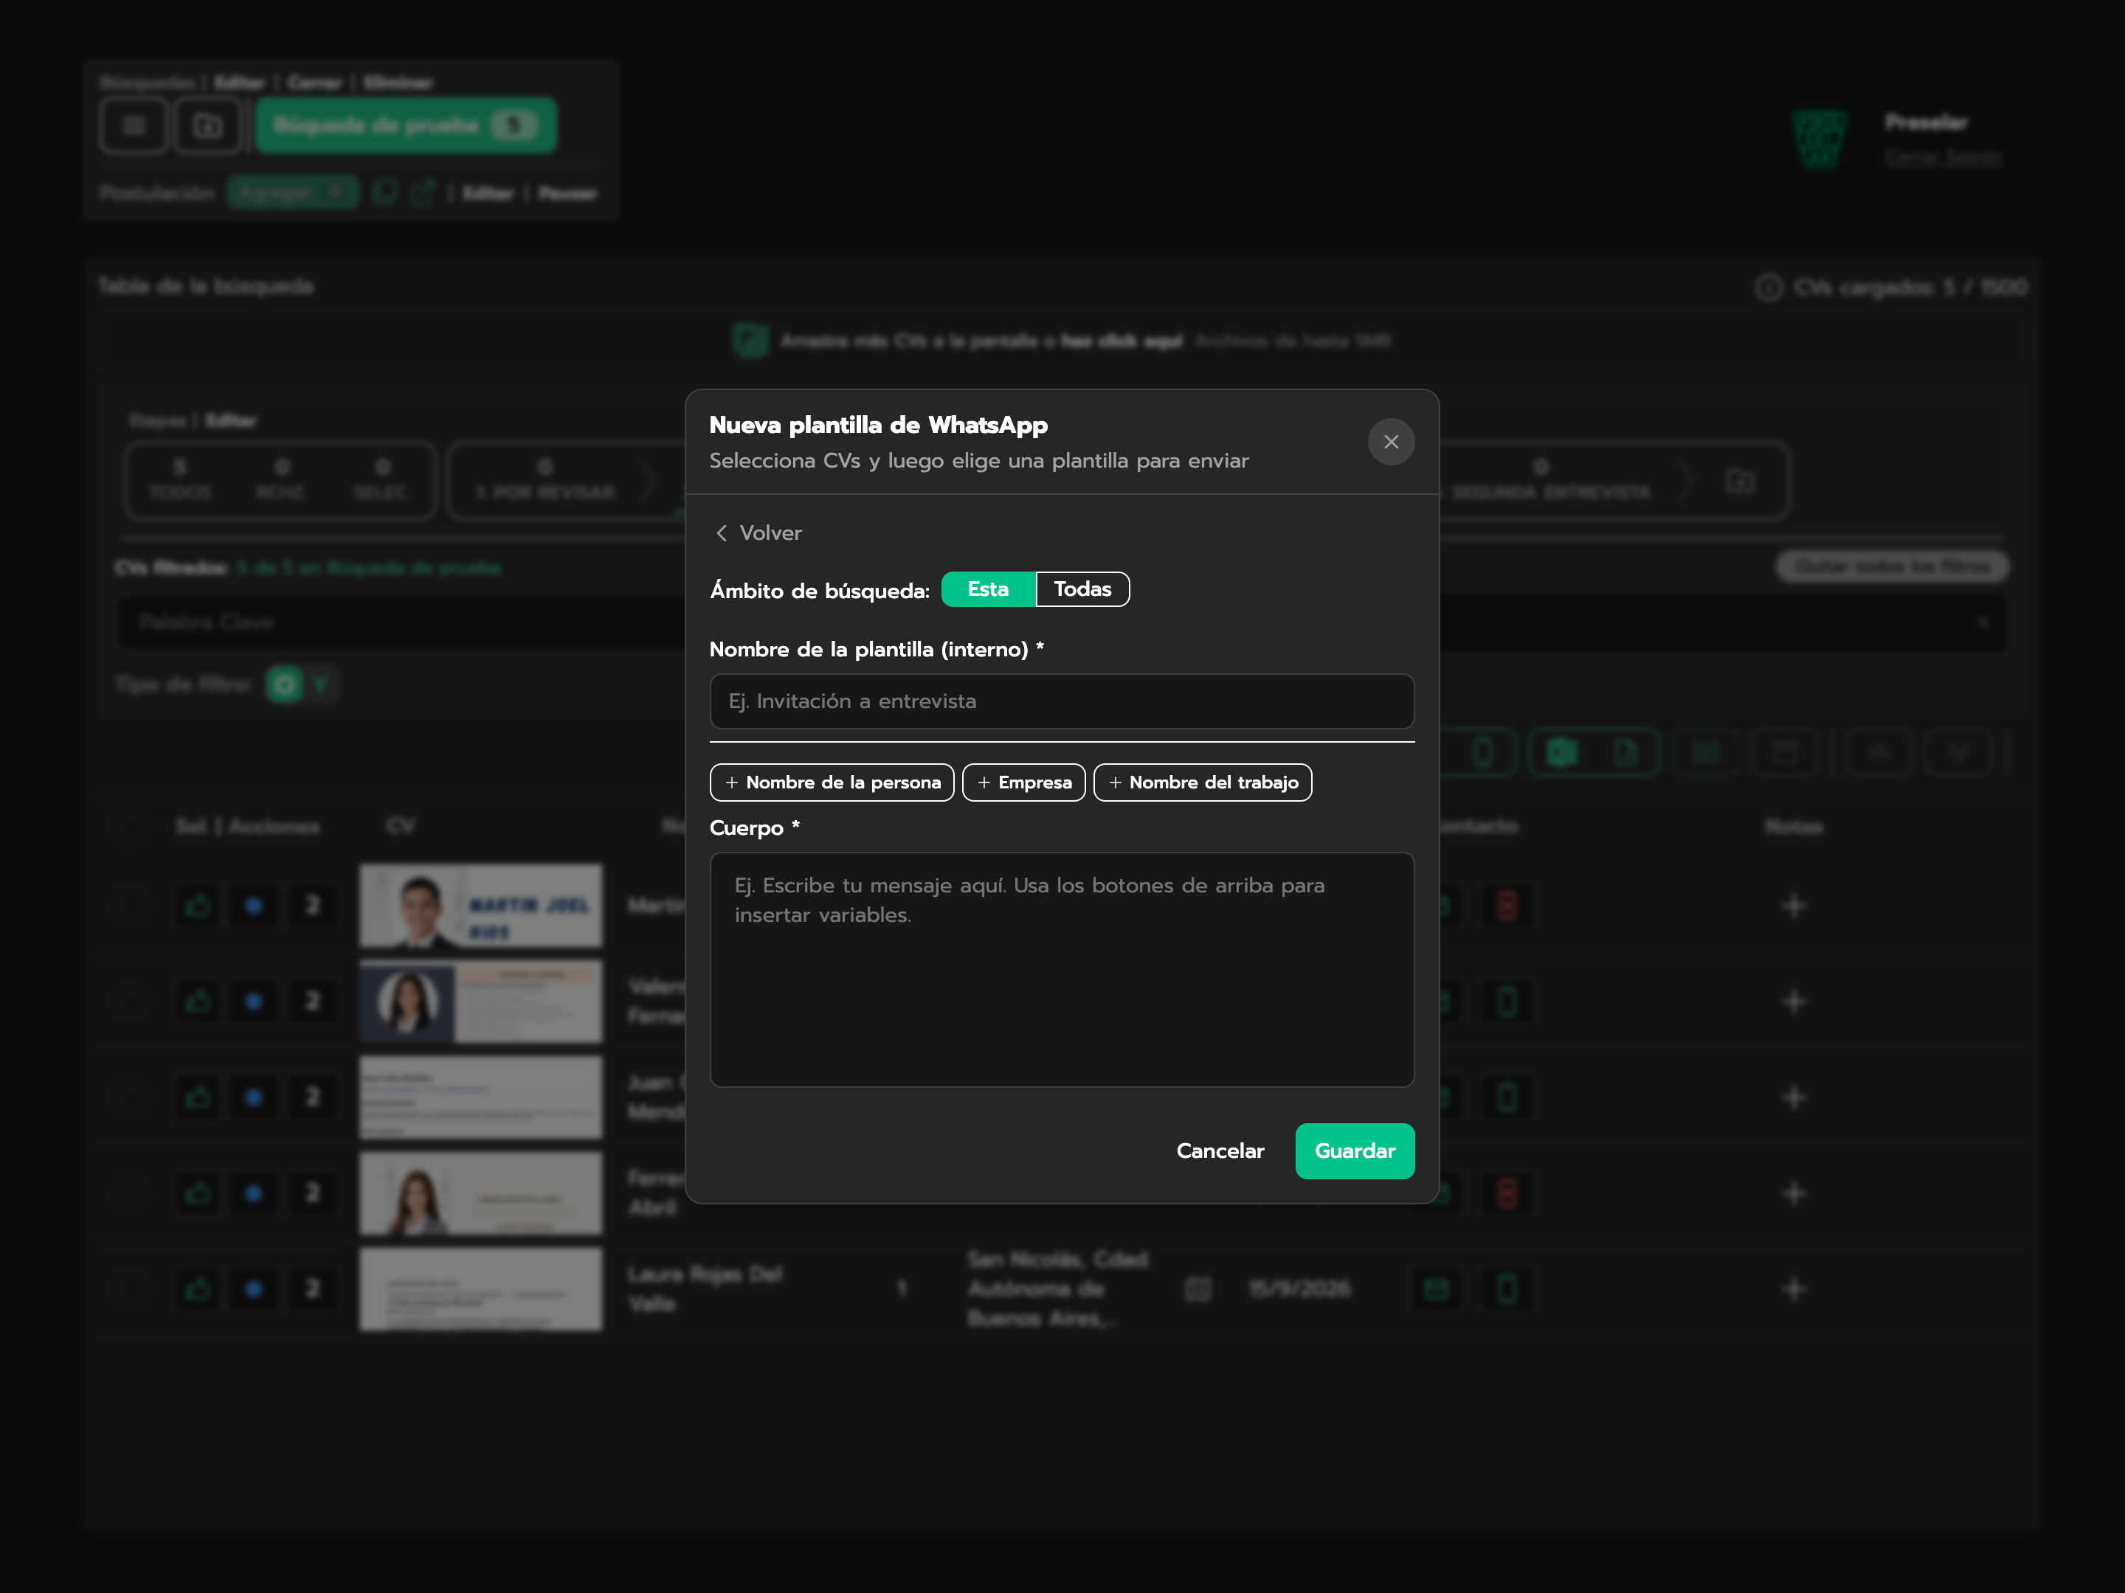Click WhatsApp phone icon on Laura Rojas row
2125x1593 pixels.
1507,1288
